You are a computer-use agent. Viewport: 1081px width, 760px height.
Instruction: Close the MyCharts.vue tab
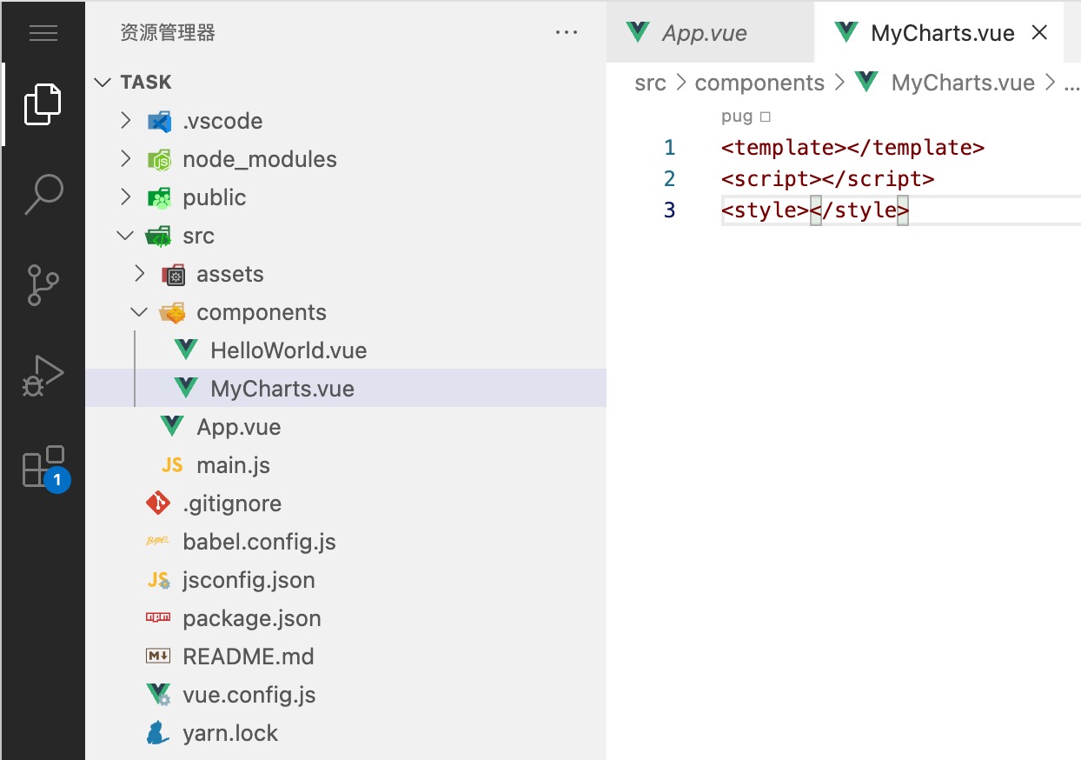[x=1038, y=33]
